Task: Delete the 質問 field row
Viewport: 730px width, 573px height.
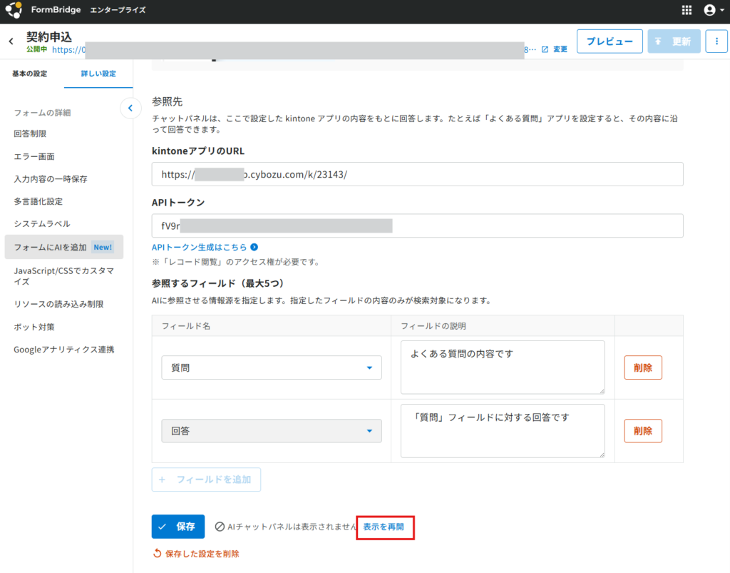Action: point(642,367)
